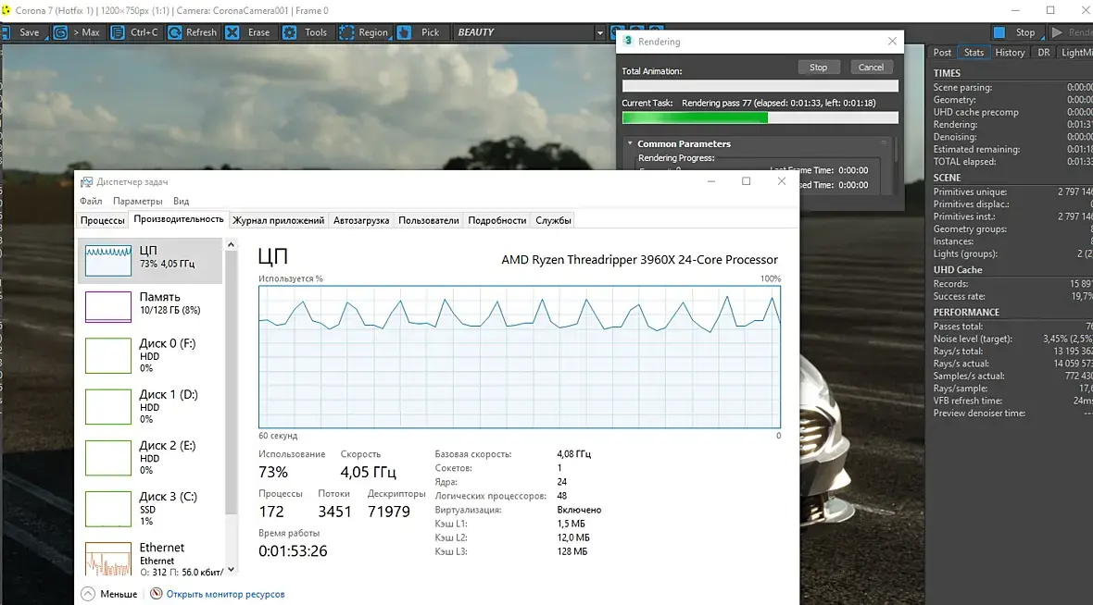Open the History tab in Corona VFB

[x=1010, y=52]
